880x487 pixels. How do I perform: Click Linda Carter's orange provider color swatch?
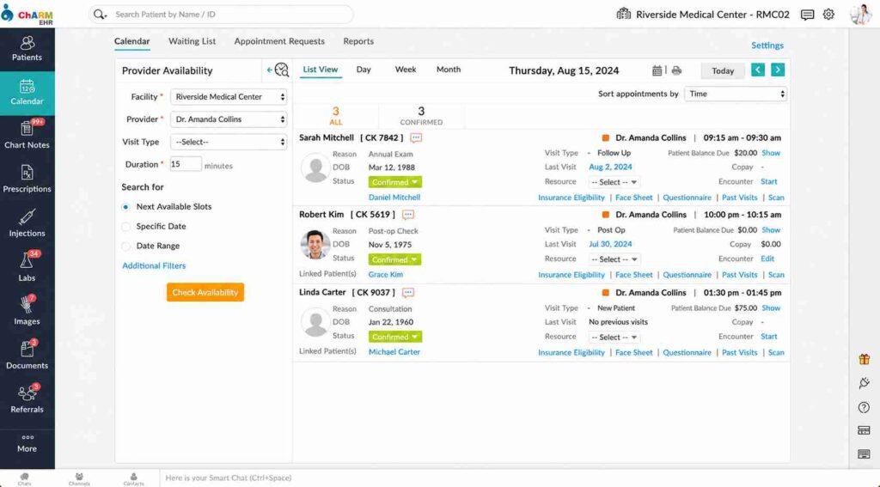coord(606,293)
